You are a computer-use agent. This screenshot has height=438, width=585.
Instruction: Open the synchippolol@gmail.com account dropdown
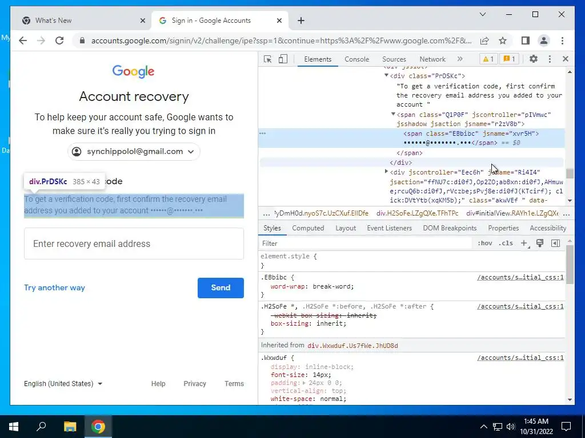(134, 152)
